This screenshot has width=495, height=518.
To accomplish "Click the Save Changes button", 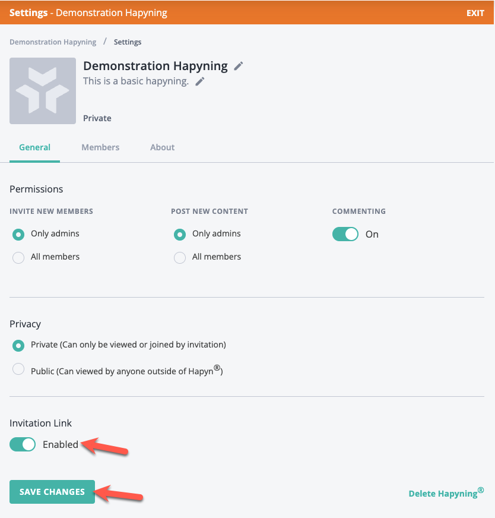I will tap(52, 492).
